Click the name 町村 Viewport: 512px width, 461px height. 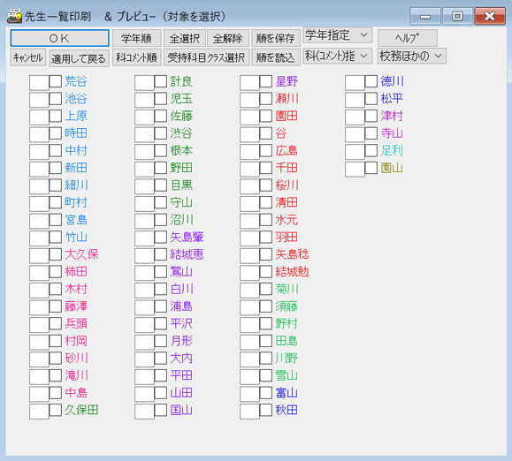click(x=76, y=202)
